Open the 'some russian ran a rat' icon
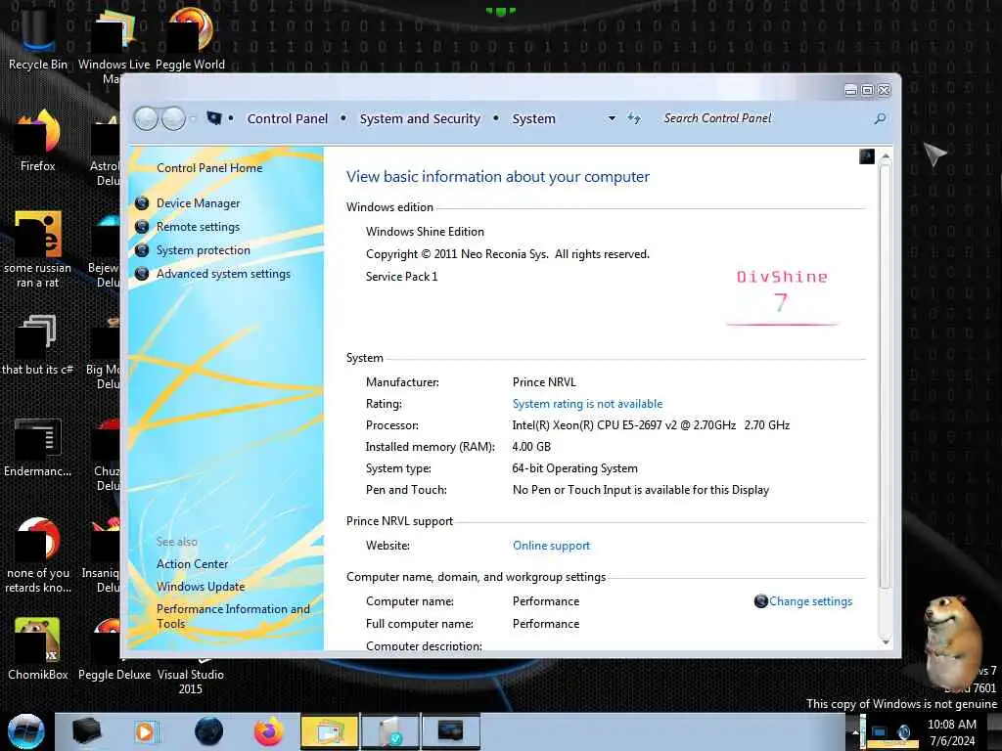 coord(38,249)
